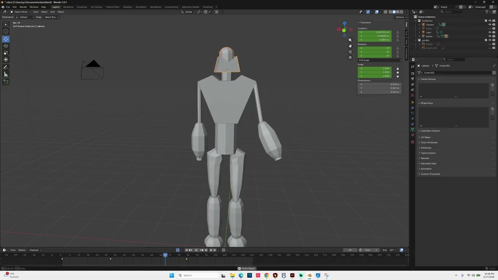Switch orthographic/perspective grid icon
The width and height of the screenshot is (498, 280).
350,58
